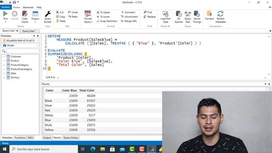Open Replace in the editor
The width and height of the screenshot is (272, 153).
pyautogui.click(x=150, y=17)
